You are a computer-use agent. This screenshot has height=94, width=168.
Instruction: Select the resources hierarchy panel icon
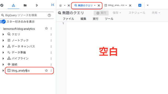[13, 5]
